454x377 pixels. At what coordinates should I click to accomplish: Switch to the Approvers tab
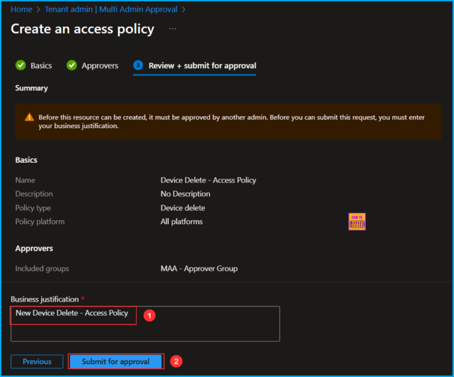click(99, 65)
